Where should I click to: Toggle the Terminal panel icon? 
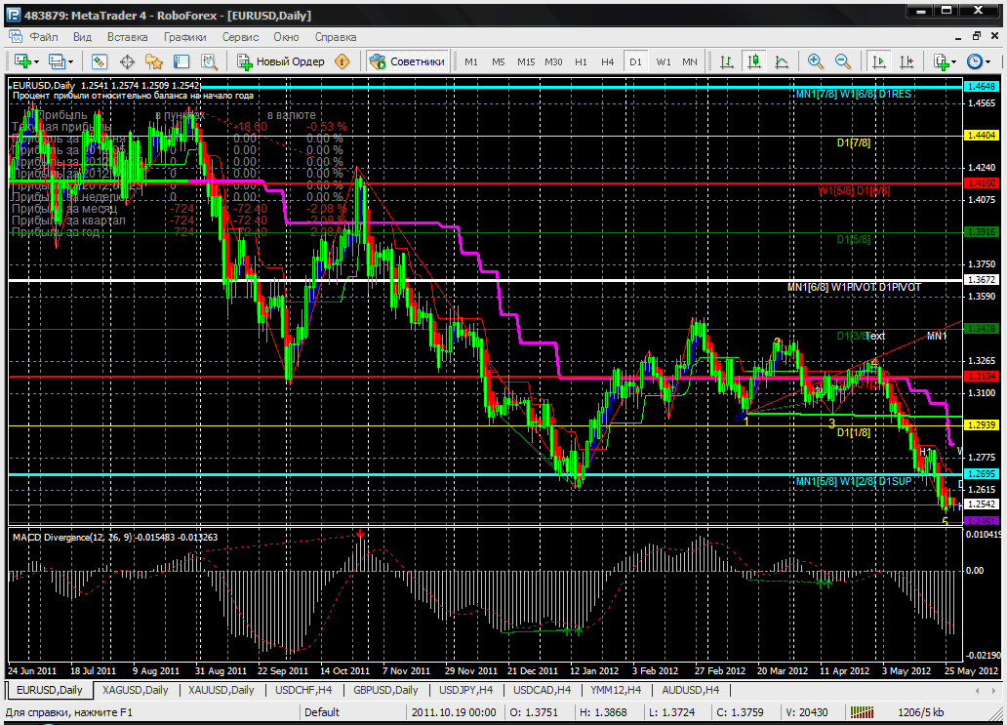click(x=181, y=61)
